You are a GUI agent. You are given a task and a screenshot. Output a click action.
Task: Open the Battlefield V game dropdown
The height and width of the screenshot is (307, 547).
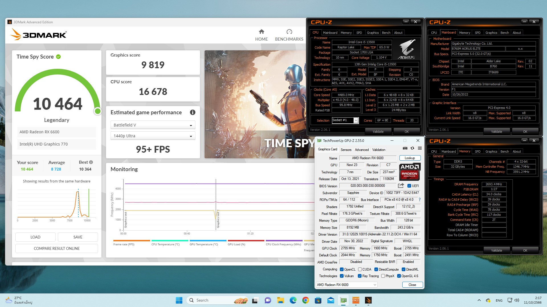pos(153,125)
